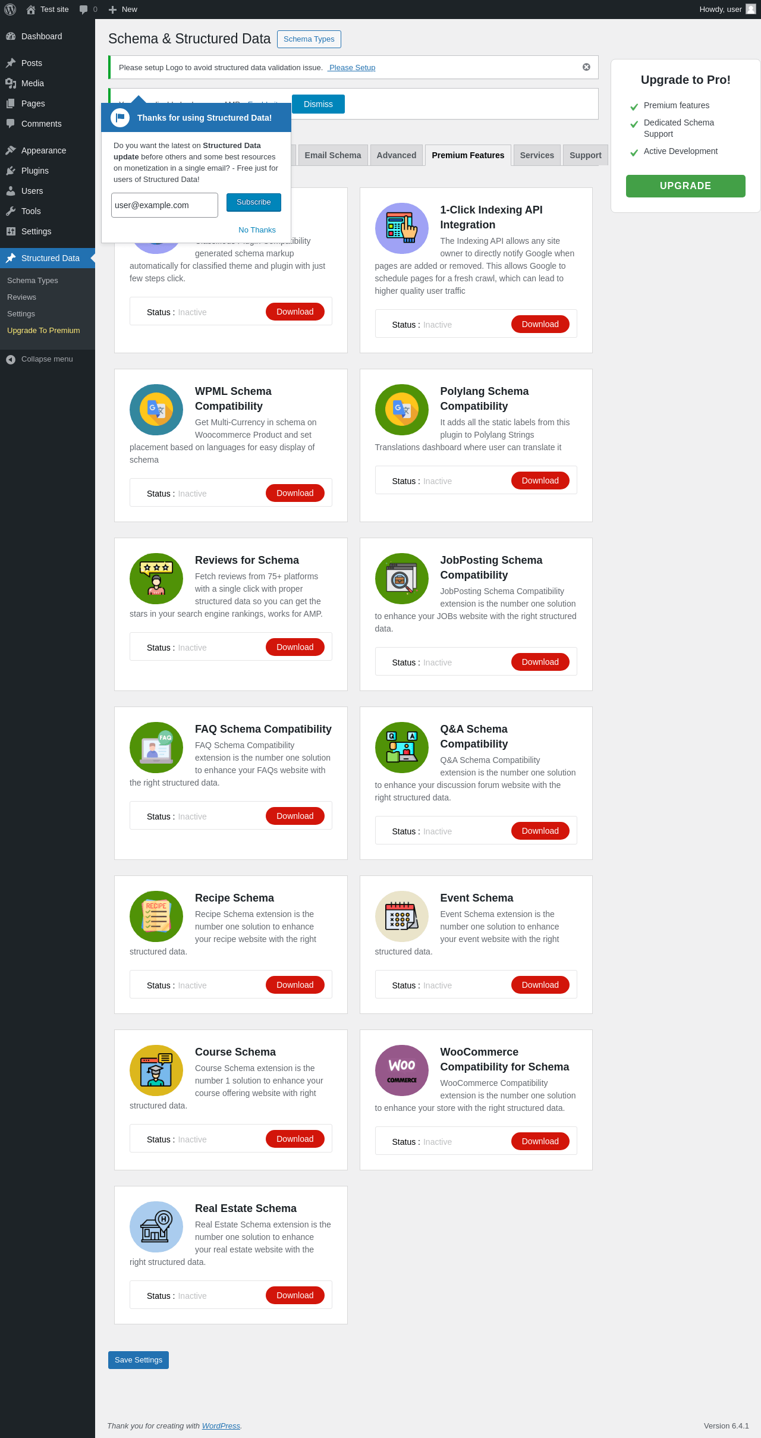761x1438 pixels.
Task: Click the Dashboard gauge icon
Action: point(11,36)
